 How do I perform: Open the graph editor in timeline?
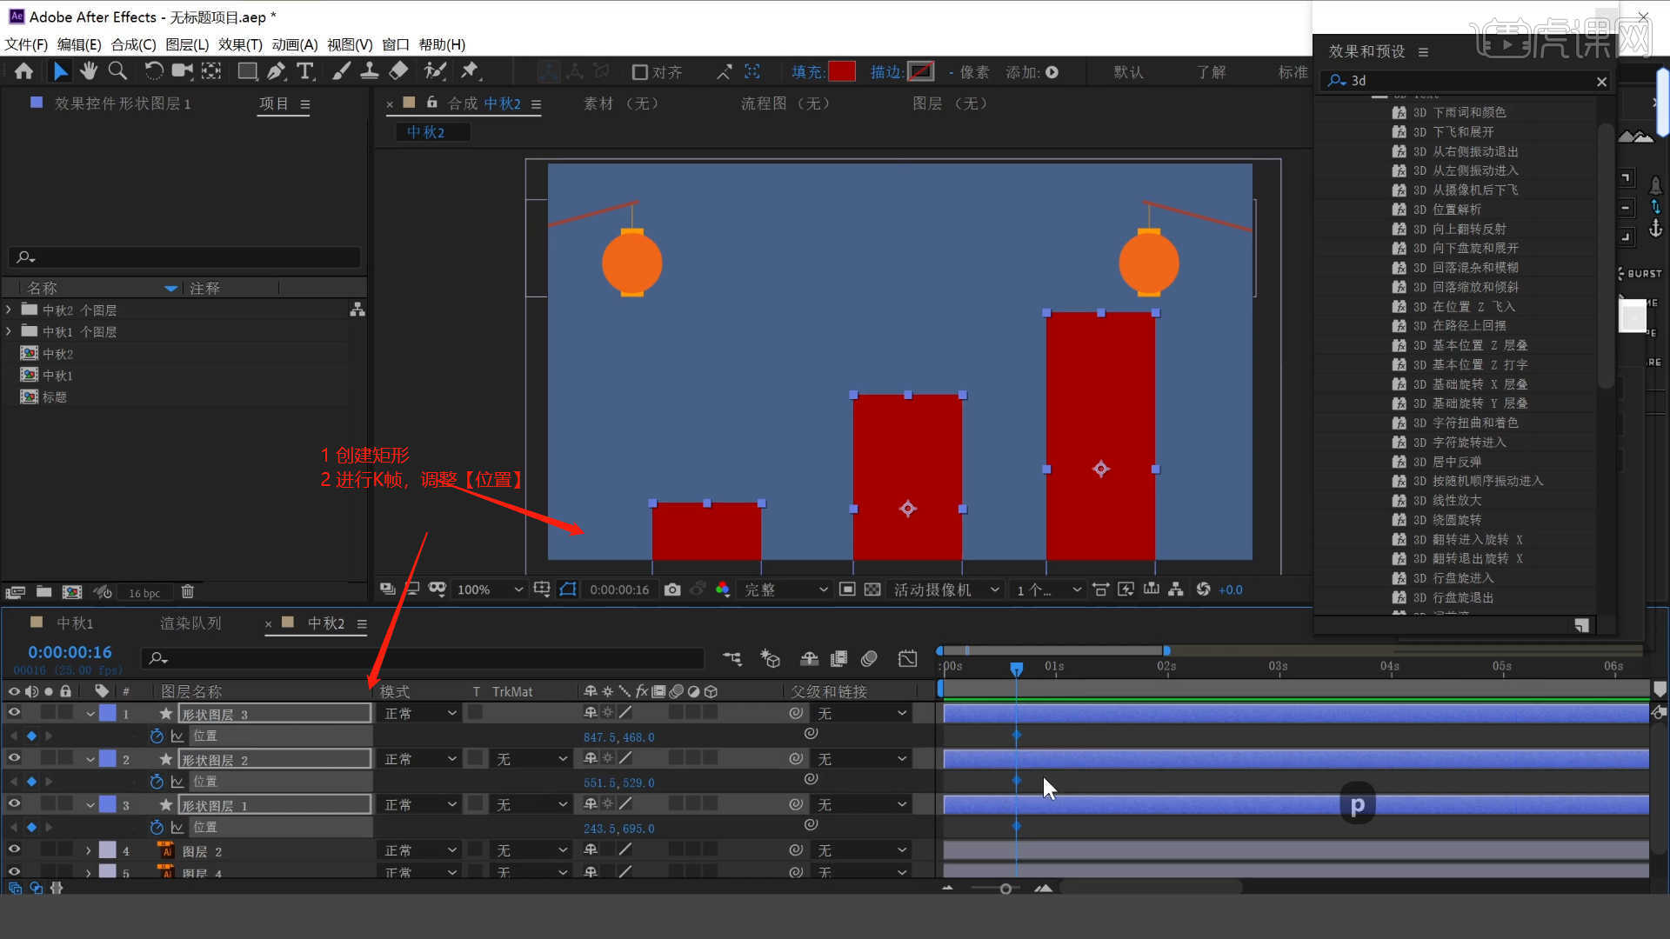pos(907,659)
